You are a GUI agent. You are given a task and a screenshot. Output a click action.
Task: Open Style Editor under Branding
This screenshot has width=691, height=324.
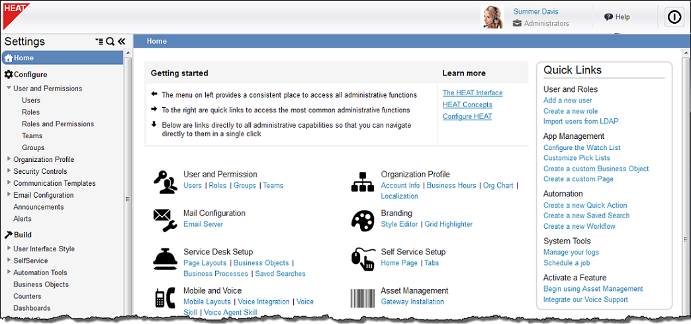coord(399,224)
